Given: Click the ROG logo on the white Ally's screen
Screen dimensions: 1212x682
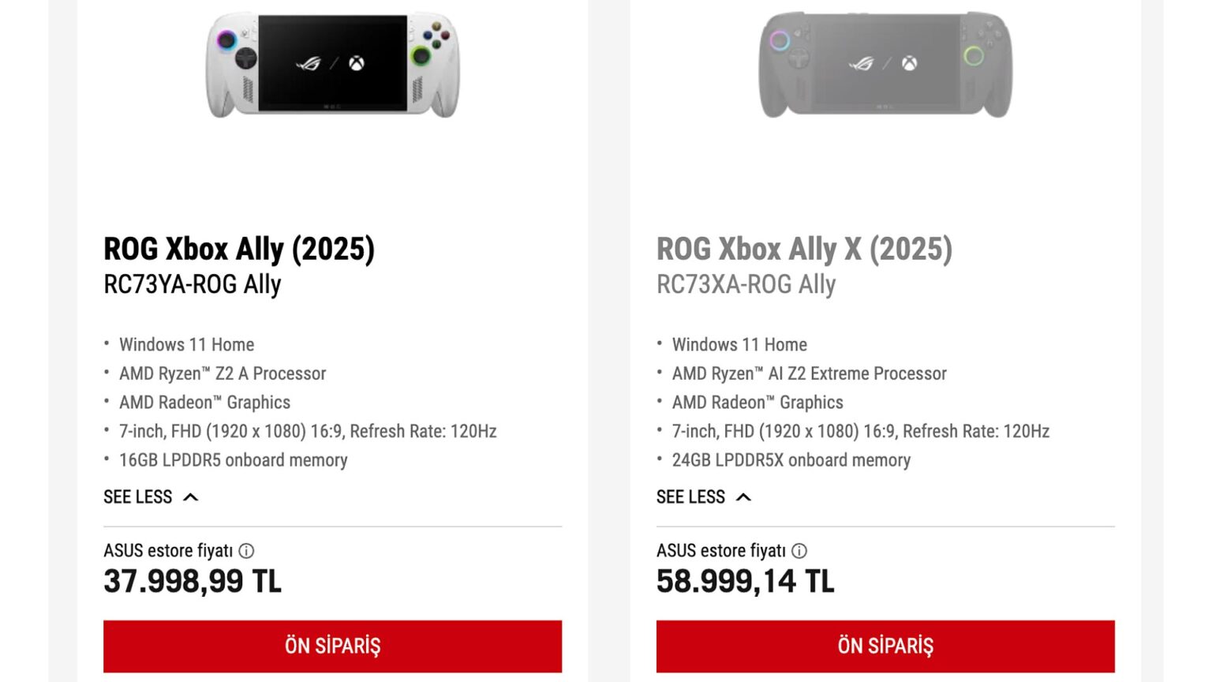Looking at the screenshot, I should coord(307,62).
